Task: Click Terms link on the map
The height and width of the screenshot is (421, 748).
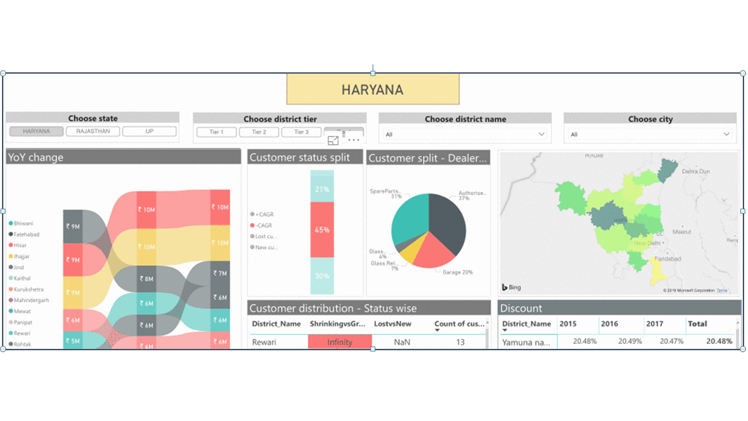Action: 722,290
